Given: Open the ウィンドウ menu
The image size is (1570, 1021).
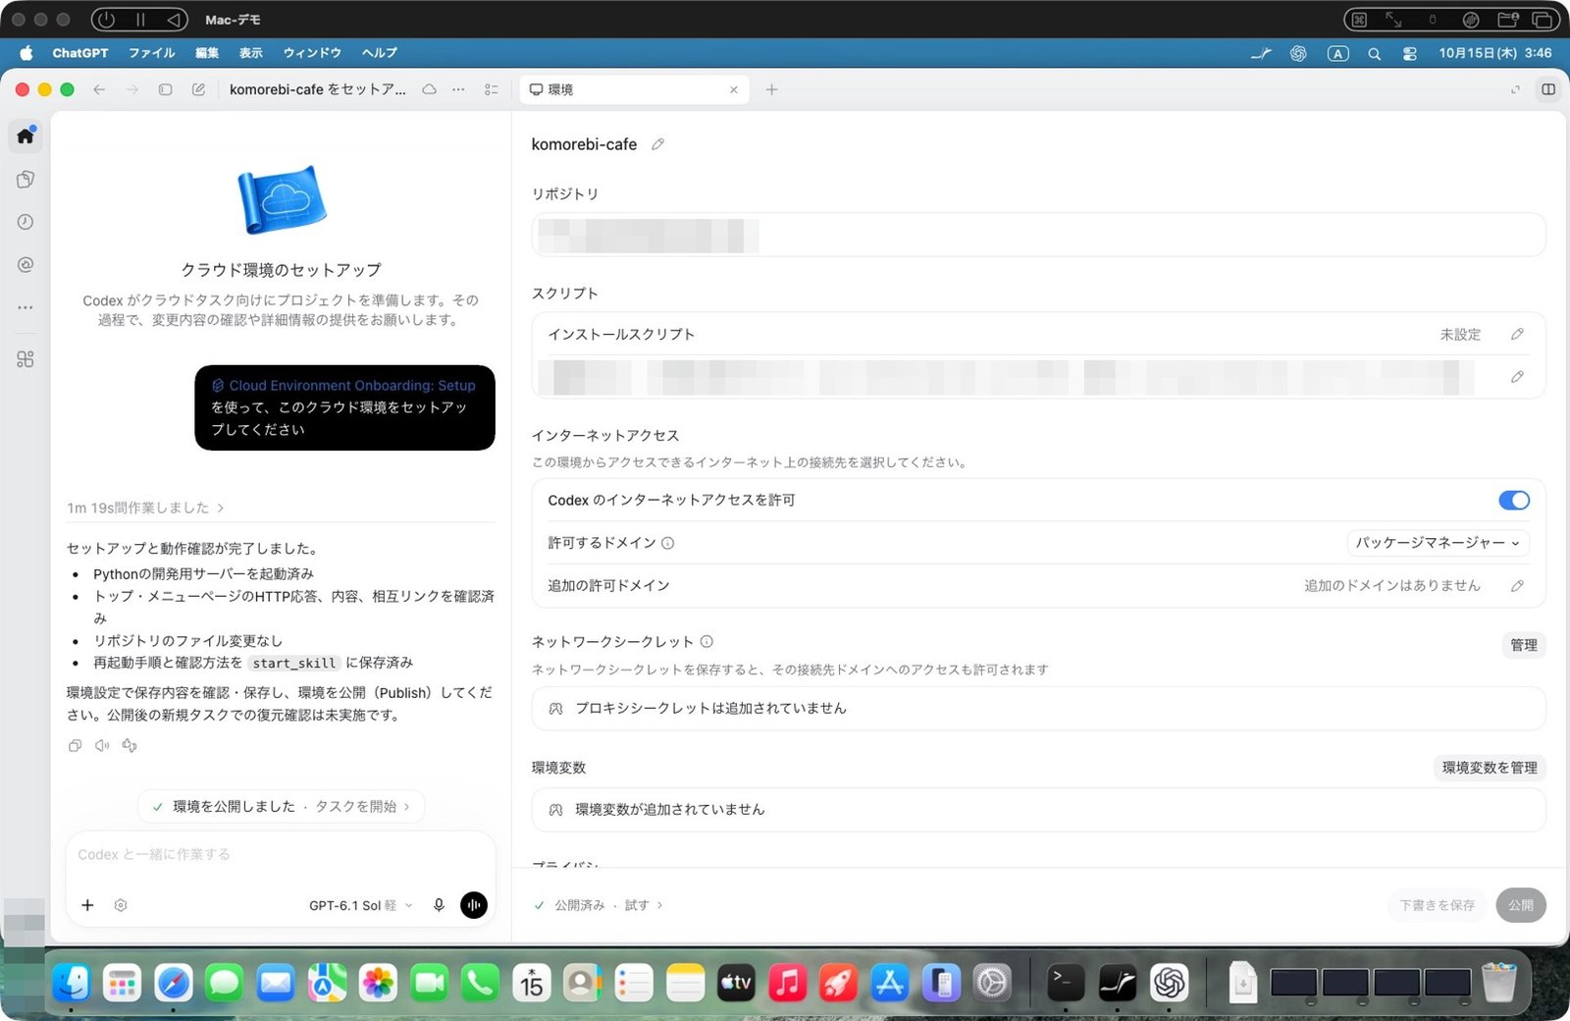Looking at the screenshot, I should 312,53.
